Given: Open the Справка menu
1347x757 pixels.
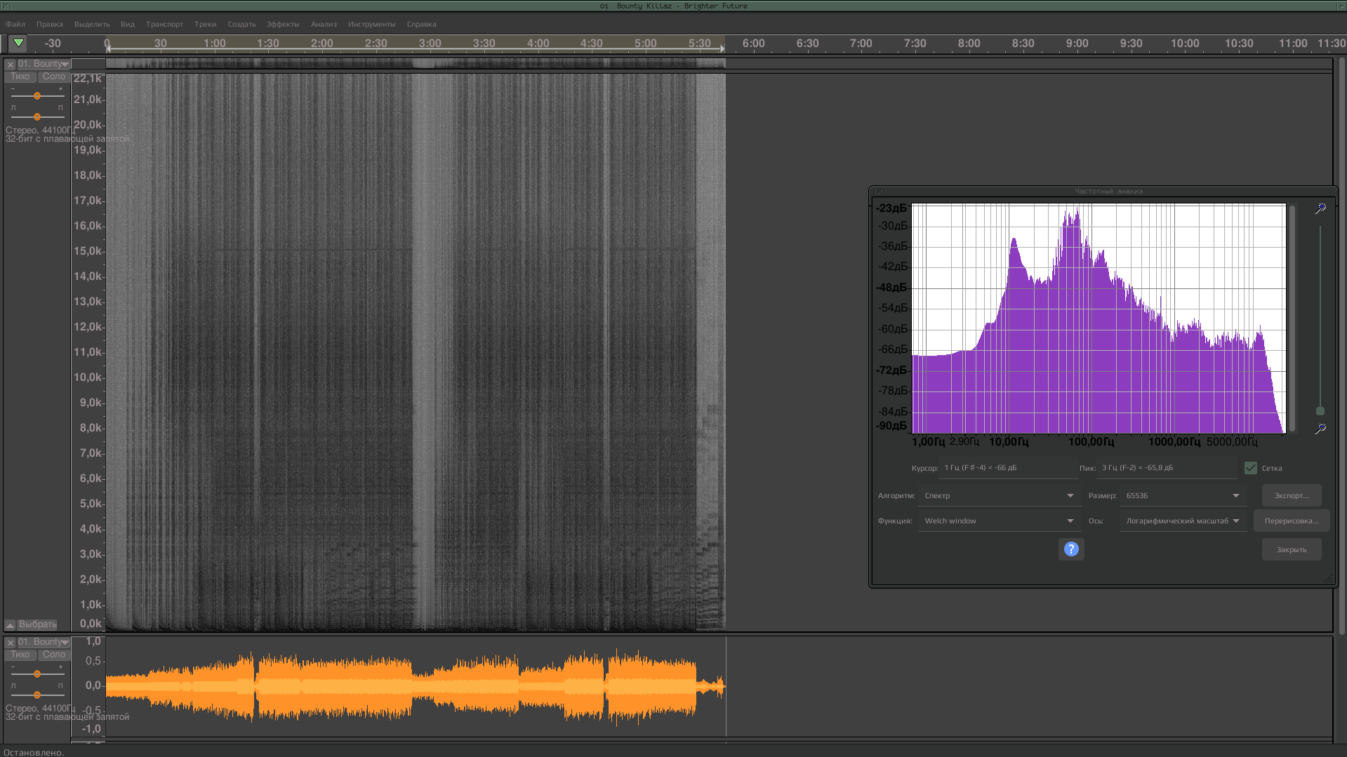Looking at the screenshot, I should [421, 24].
